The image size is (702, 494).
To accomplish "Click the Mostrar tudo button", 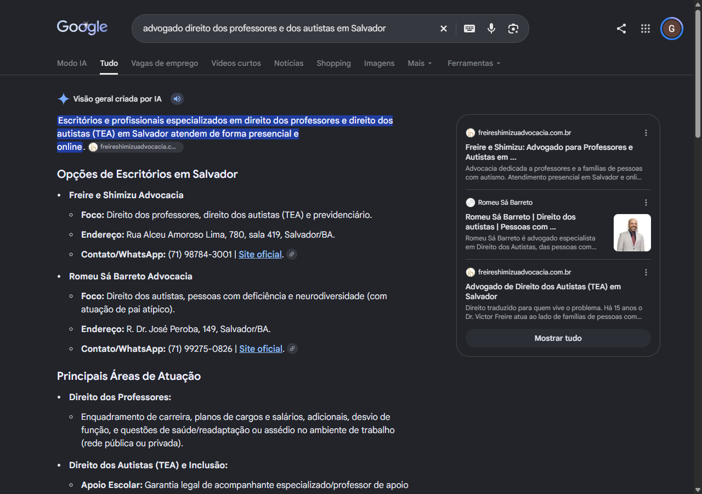I will point(558,338).
